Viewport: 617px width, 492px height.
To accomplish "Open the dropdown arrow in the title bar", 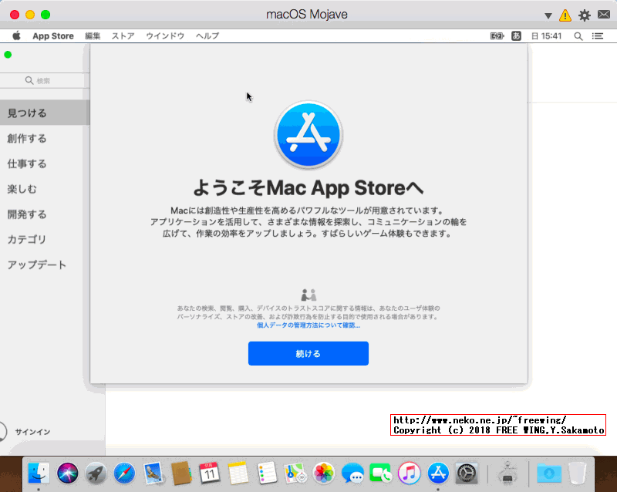I will coord(548,14).
